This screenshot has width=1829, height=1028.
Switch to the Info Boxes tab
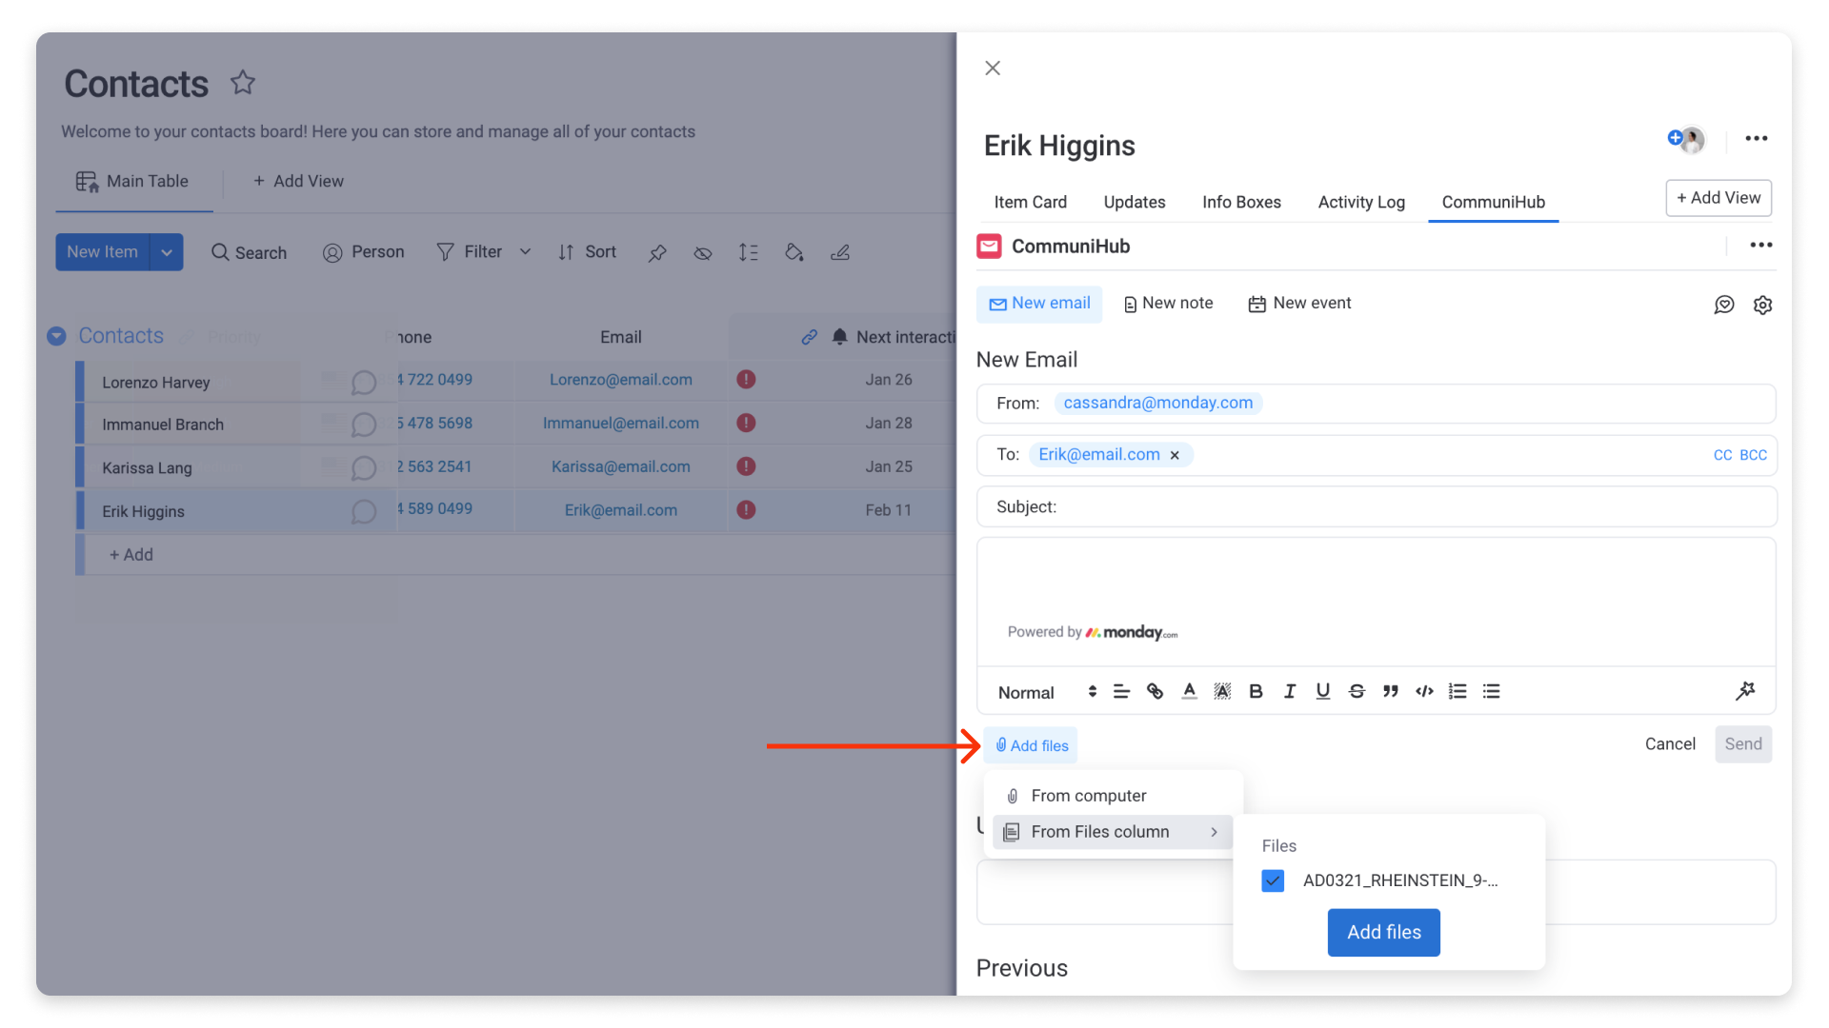tap(1241, 202)
